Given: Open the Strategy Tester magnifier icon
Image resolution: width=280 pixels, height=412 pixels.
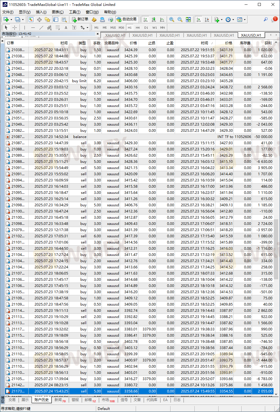Looking at the screenshot, I should click(x=64, y=20).
